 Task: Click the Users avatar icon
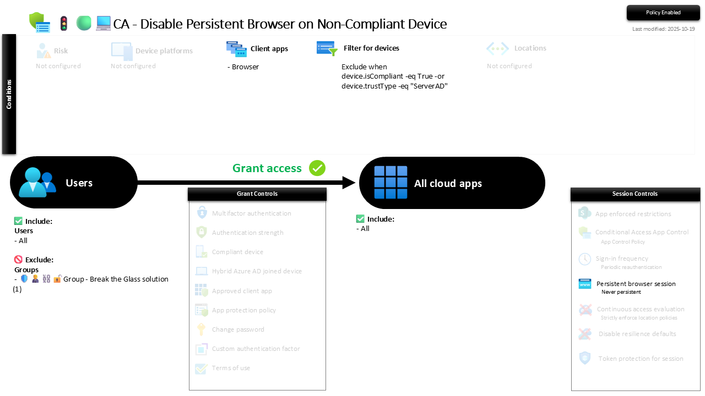37,183
